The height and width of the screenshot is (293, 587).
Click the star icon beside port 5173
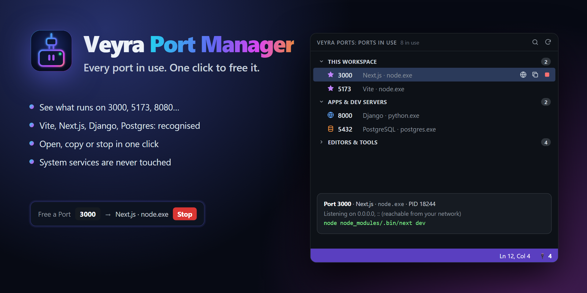tap(330, 89)
